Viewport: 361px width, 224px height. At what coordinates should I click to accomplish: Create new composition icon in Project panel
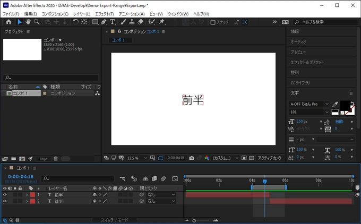22,159
